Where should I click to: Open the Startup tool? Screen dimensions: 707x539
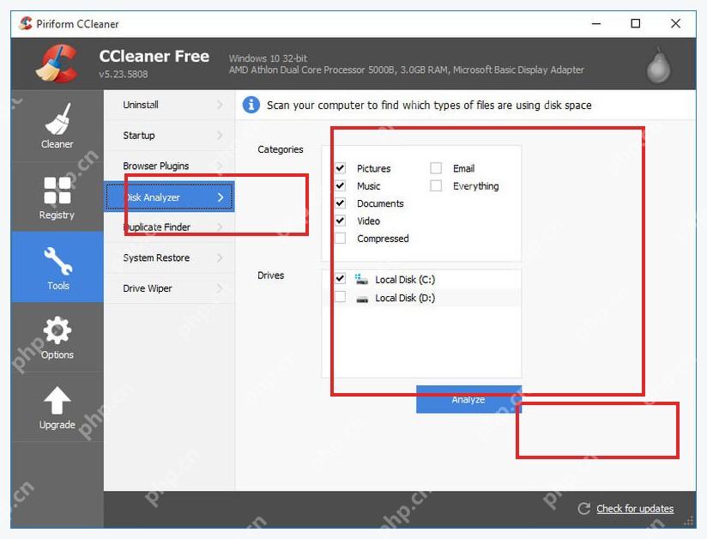point(170,136)
